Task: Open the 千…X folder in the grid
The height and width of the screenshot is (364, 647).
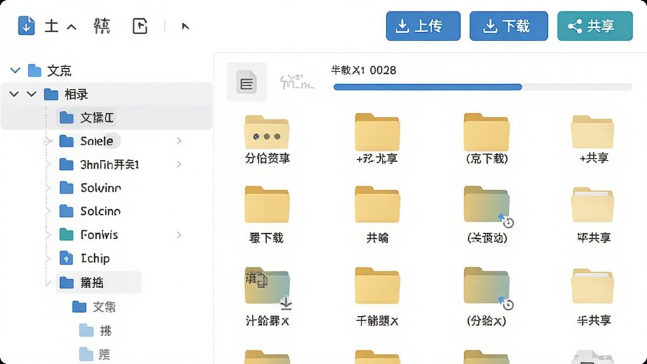Action: click(x=377, y=286)
